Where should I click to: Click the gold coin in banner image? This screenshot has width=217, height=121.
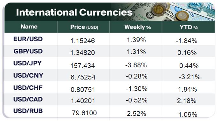point(159,9)
